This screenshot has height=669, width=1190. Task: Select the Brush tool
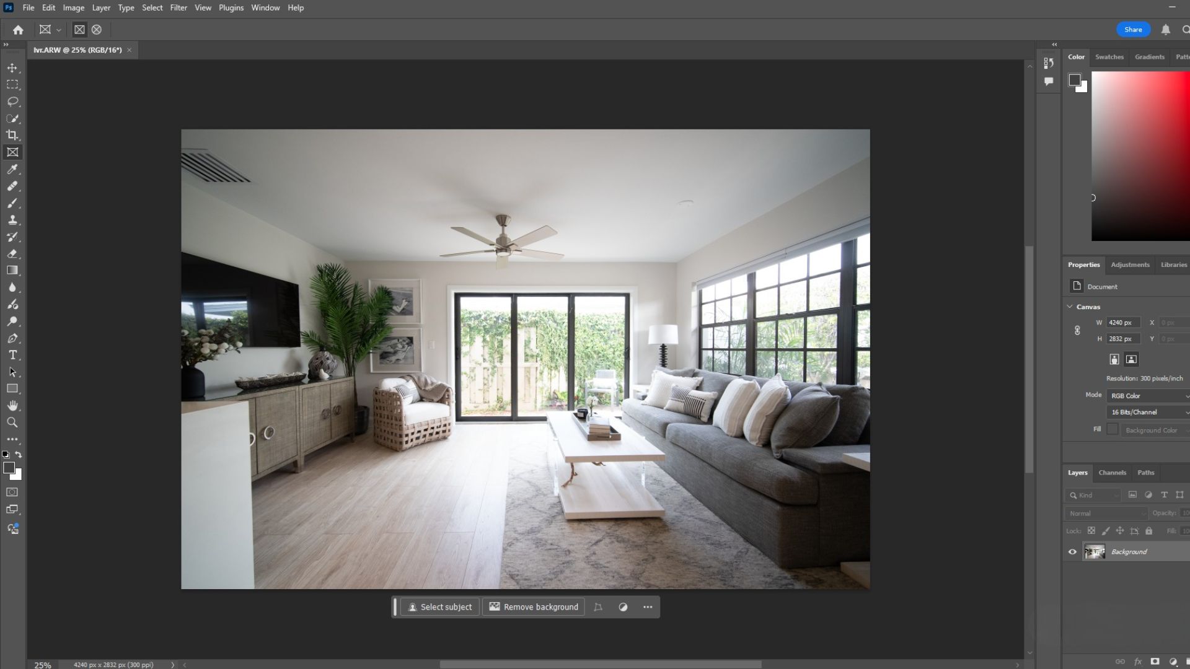12,203
